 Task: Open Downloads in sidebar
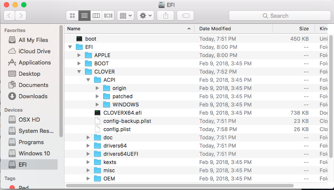(29, 97)
